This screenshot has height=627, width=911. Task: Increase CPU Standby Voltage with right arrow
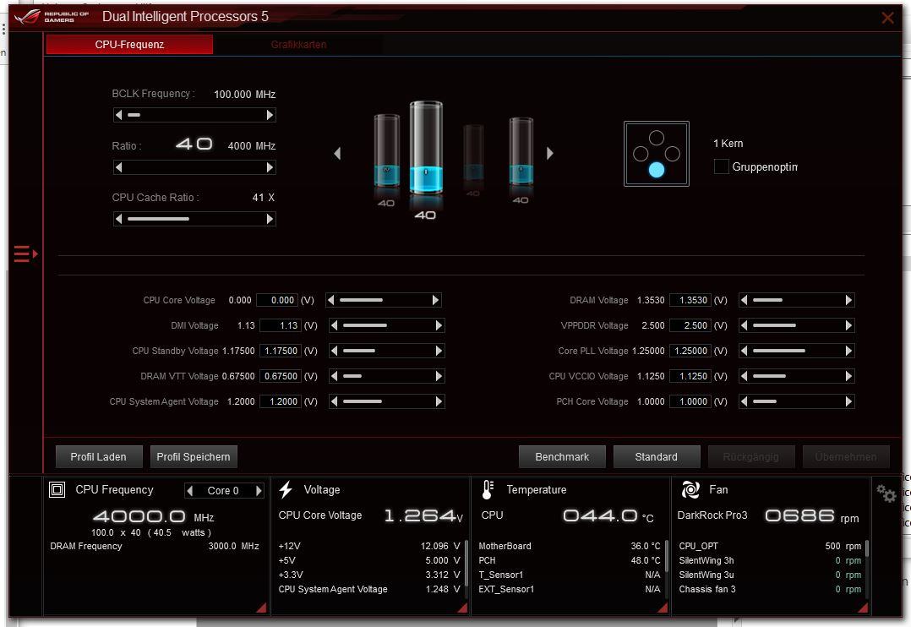(439, 351)
